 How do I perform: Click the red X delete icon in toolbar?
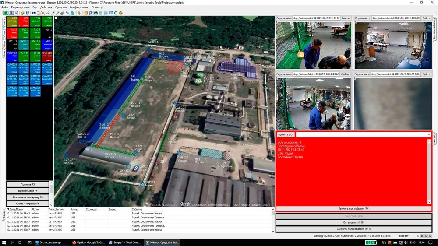coord(43,13)
